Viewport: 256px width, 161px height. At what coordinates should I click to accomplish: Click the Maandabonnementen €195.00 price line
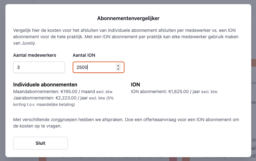[62, 91]
